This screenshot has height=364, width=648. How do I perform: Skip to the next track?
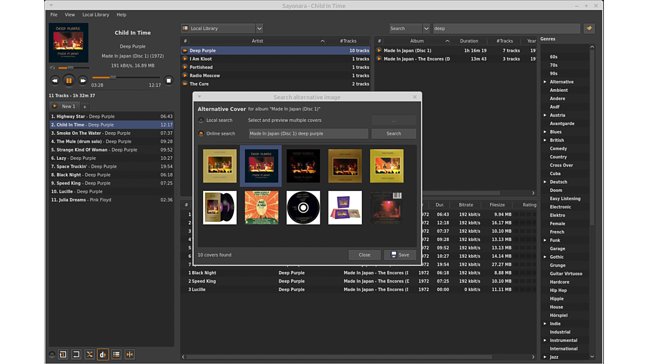point(83,80)
